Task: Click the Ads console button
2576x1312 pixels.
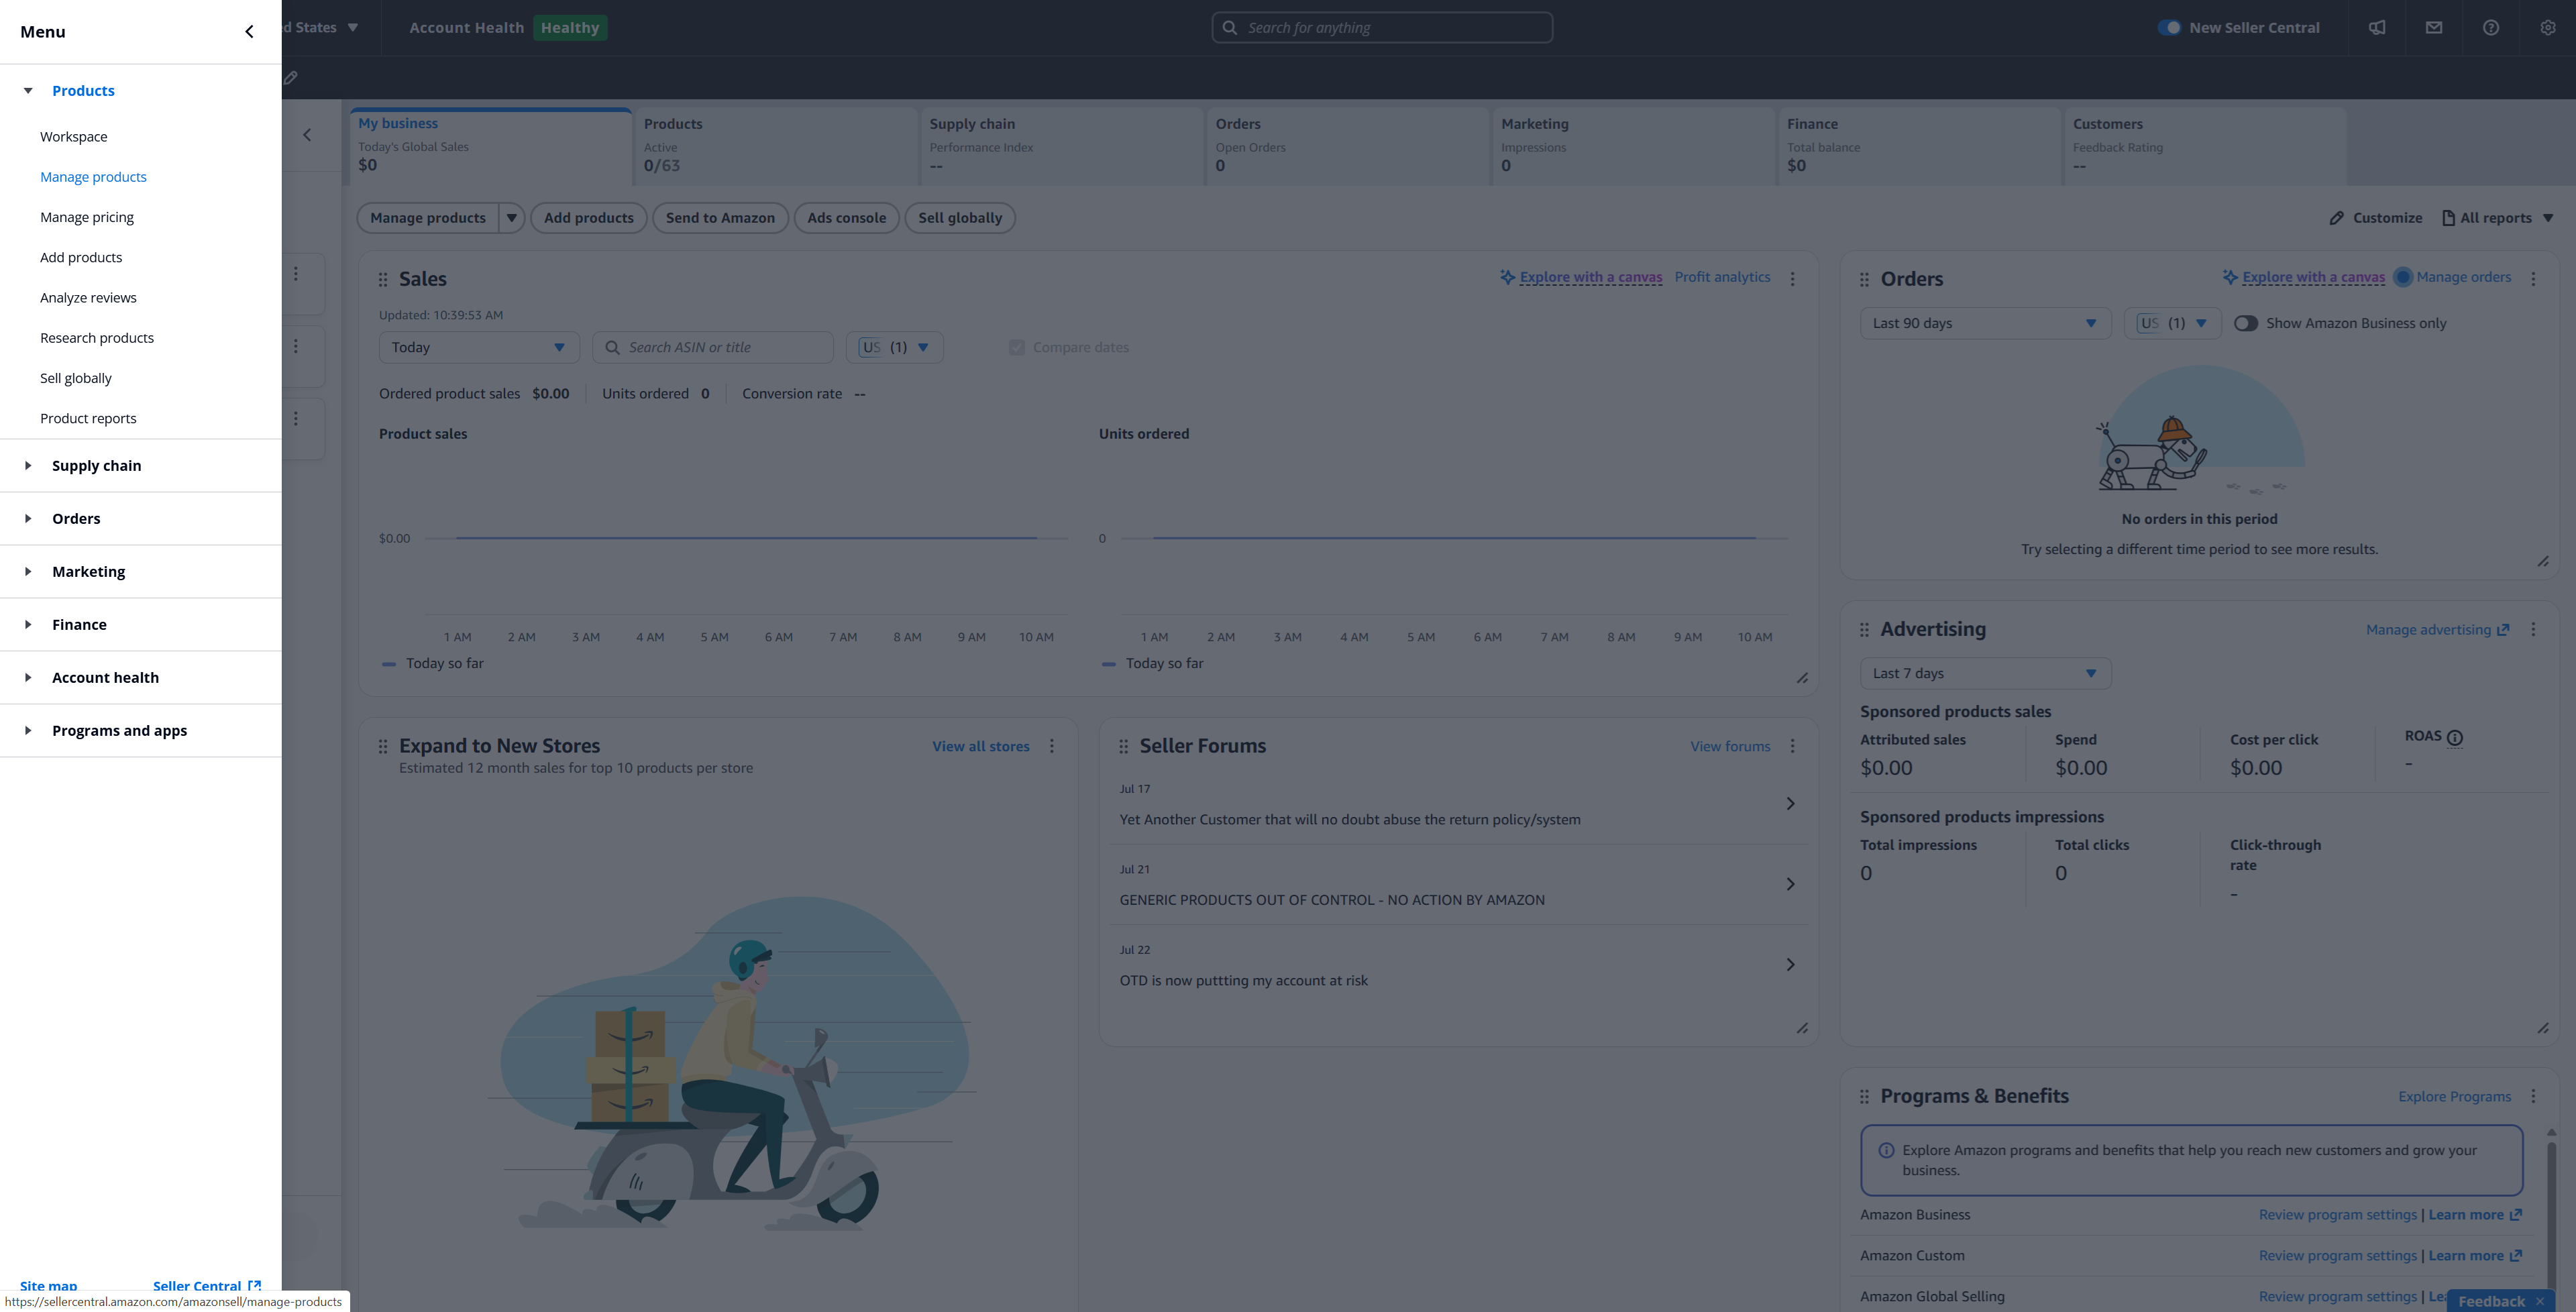Action: point(846,218)
